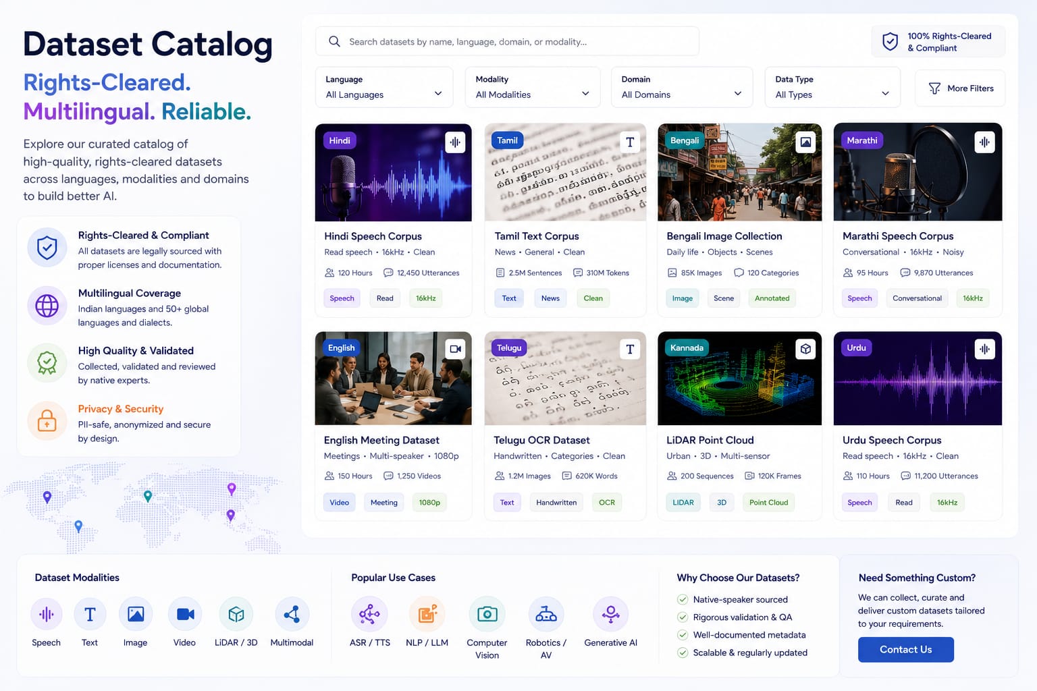Viewport: 1037px width, 691px height.
Task: Open the Urdu Speech Corpus waveform thumbnail
Action: pyautogui.click(x=918, y=379)
